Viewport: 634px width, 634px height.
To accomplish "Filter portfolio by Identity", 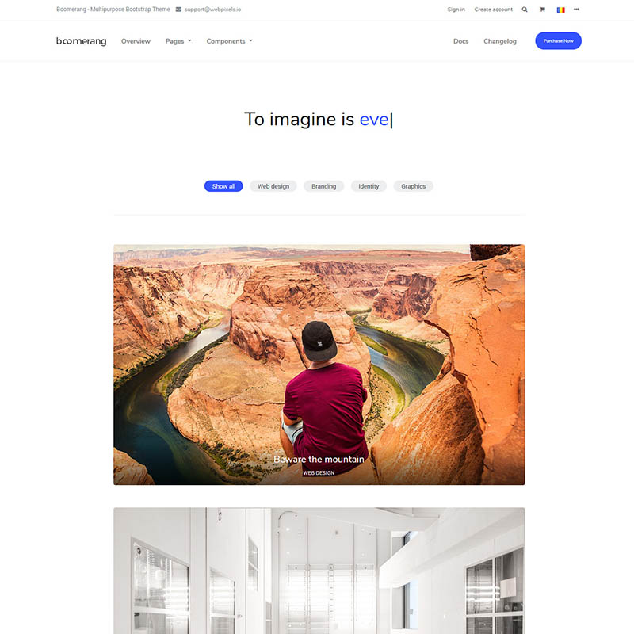I will pos(369,186).
